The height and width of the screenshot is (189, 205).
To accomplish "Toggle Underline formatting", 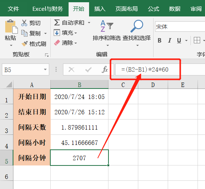I will (179, 40).
